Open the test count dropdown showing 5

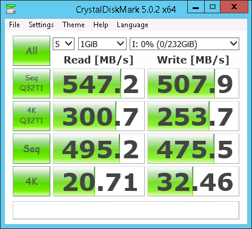coord(64,44)
